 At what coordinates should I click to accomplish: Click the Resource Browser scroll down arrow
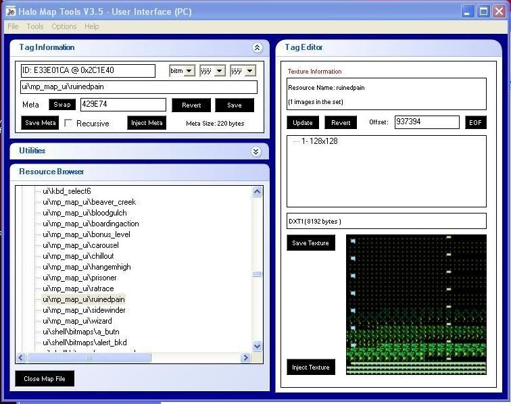click(257, 346)
